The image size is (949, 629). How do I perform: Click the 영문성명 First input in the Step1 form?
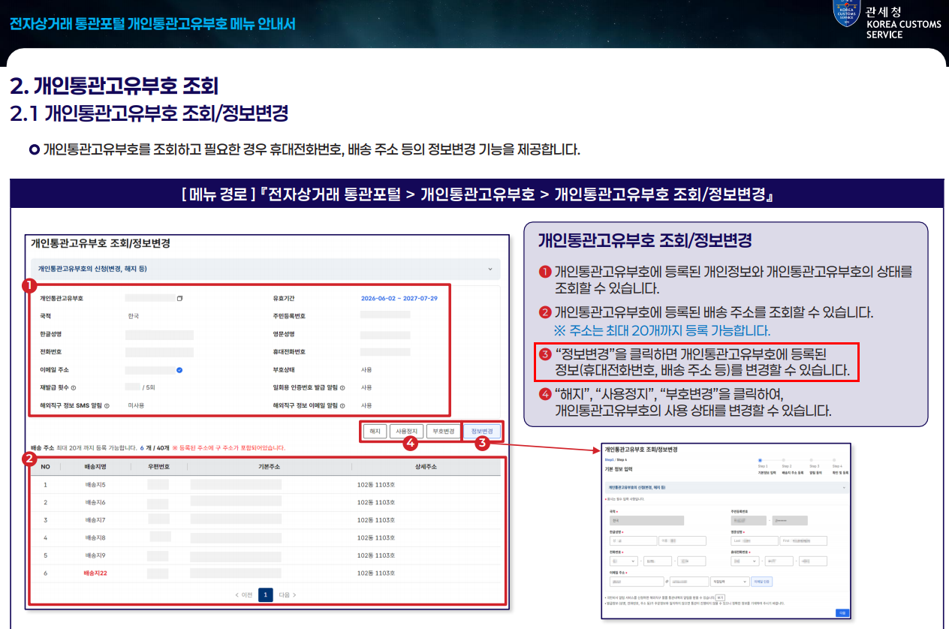click(803, 540)
